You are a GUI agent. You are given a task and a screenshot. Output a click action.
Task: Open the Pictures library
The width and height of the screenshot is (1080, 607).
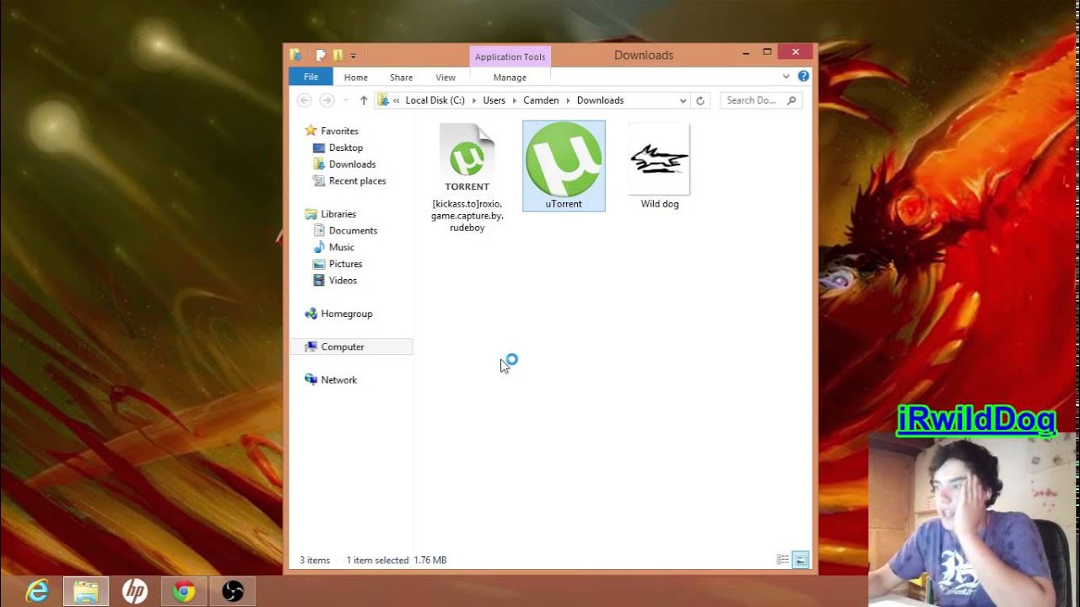pyautogui.click(x=345, y=264)
